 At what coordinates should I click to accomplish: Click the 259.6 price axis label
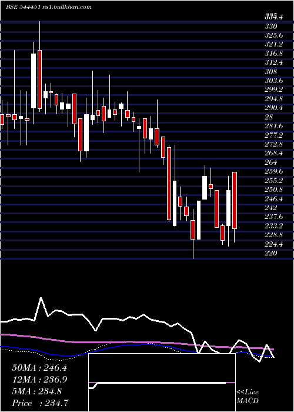273,171
